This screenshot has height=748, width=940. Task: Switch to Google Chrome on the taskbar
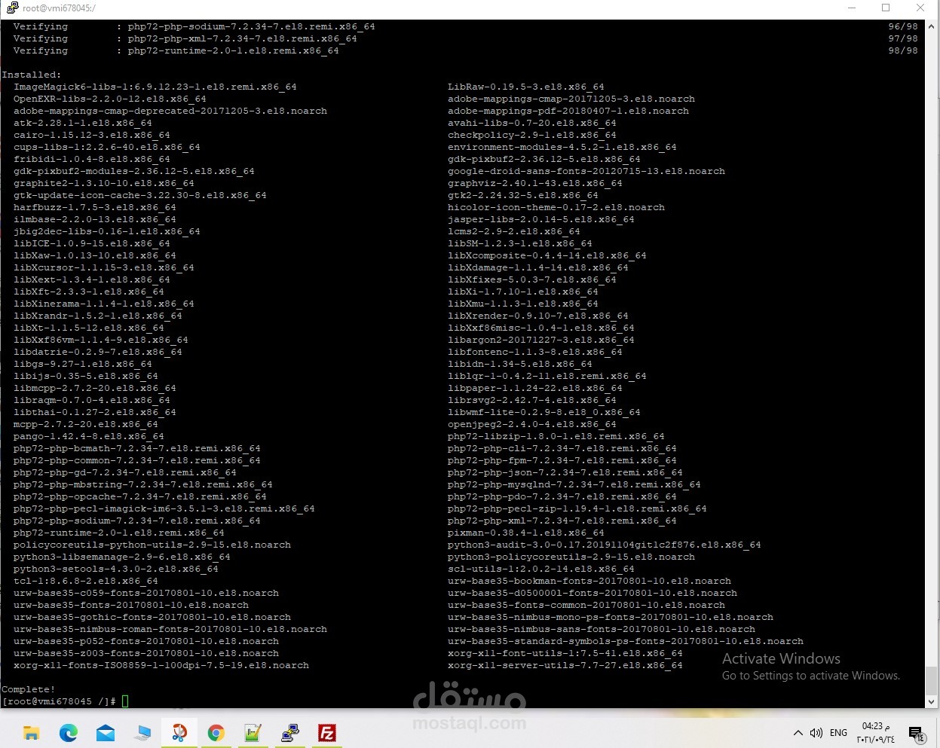click(216, 733)
